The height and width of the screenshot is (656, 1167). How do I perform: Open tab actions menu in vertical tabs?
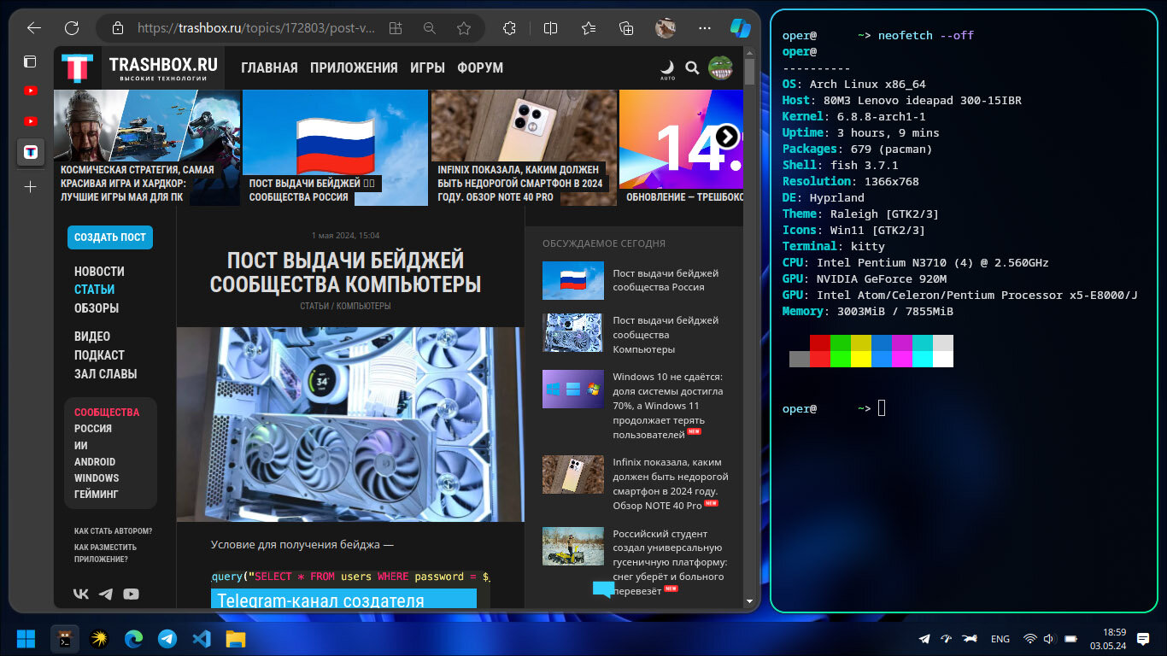tap(30, 61)
